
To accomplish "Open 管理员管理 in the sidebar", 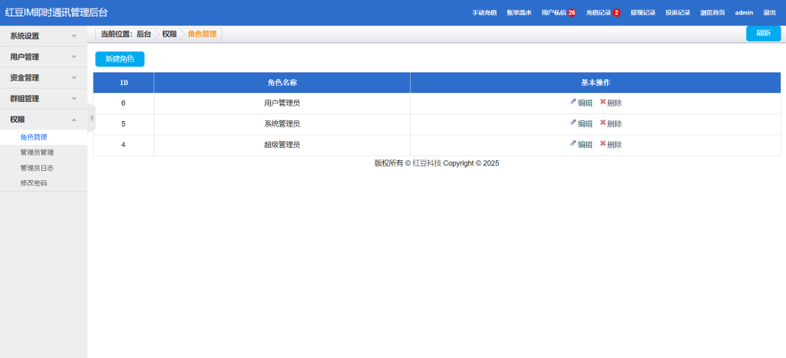I will [37, 153].
